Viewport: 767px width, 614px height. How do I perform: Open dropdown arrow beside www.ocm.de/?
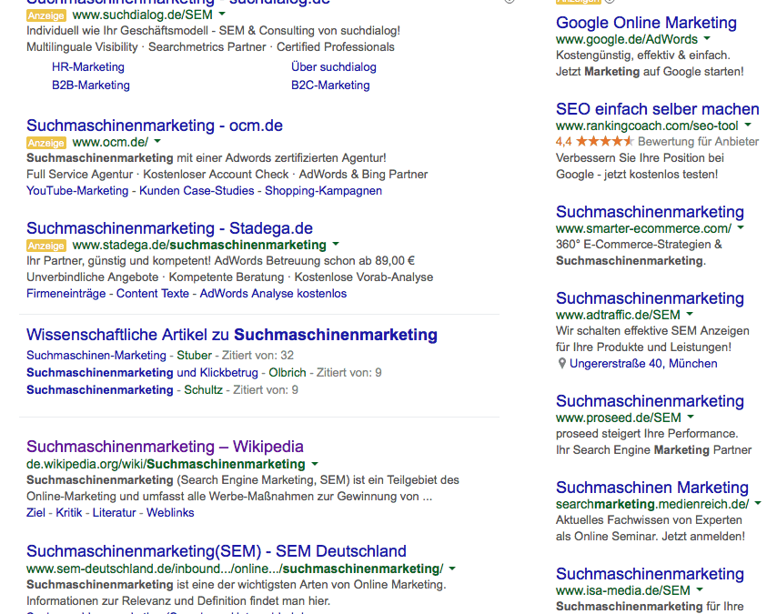tap(157, 142)
